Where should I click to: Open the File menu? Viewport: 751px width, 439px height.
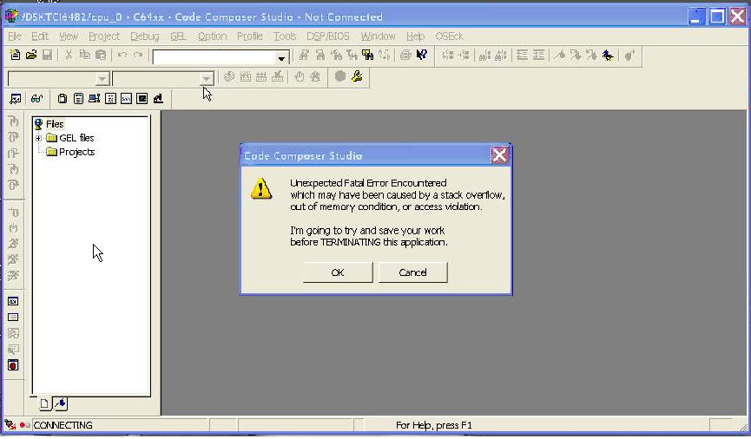click(x=15, y=36)
